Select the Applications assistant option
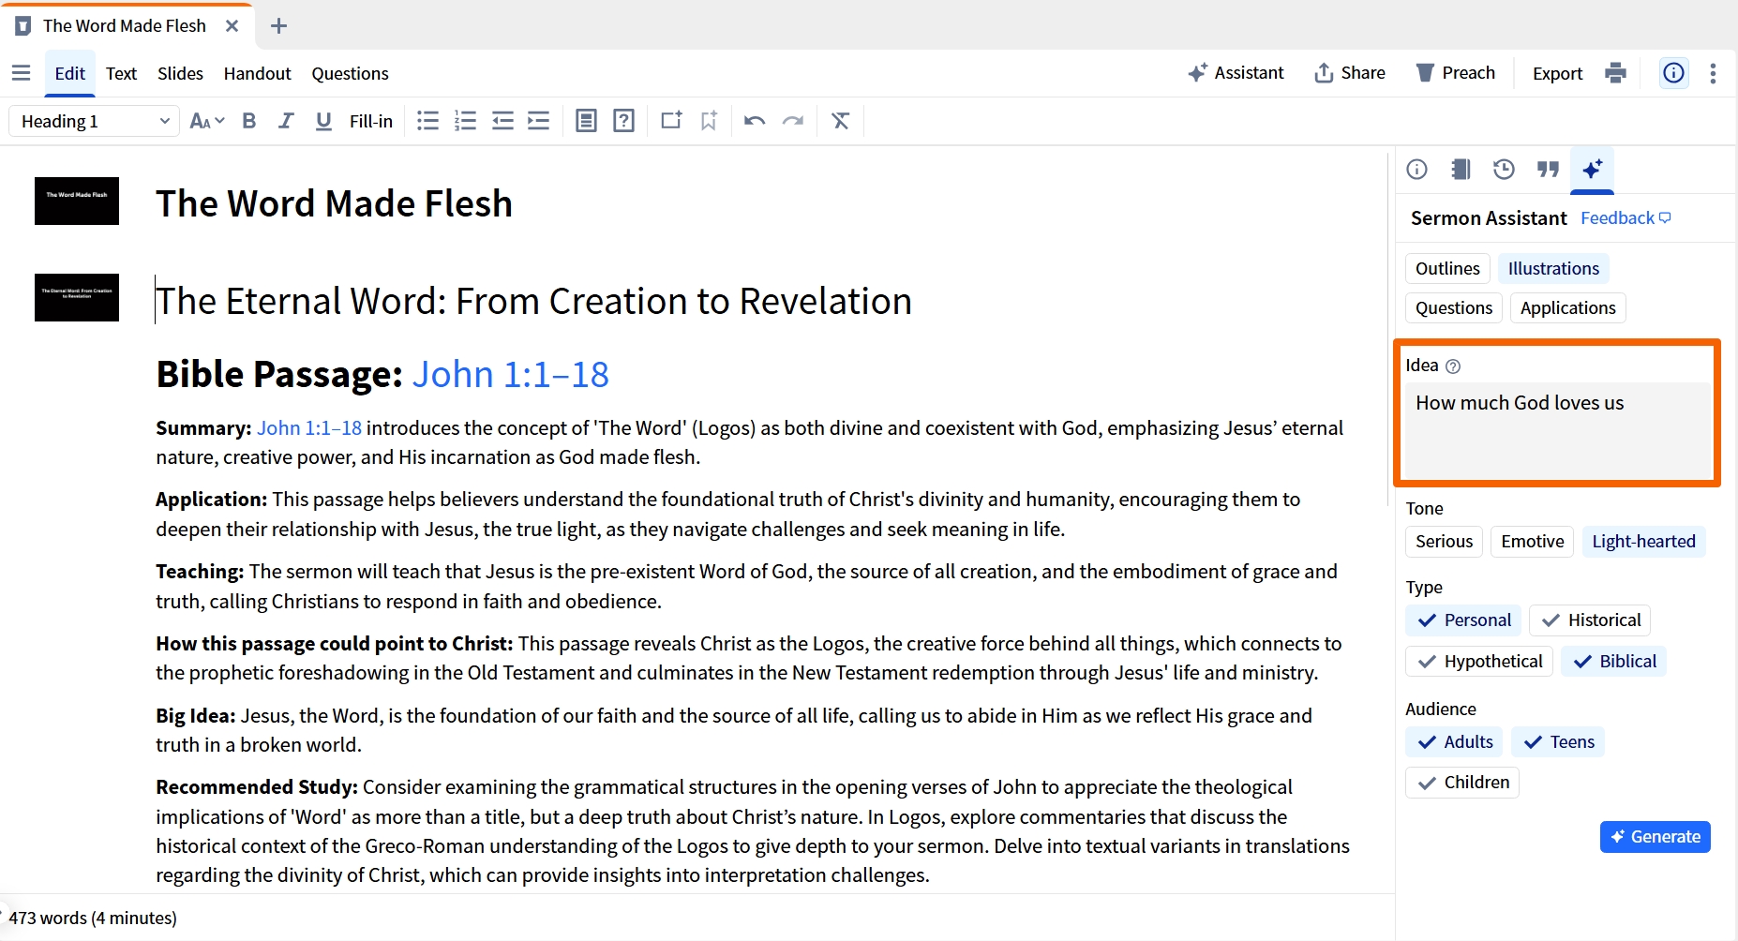Image resolution: width=1738 pixels, height=941 pixels. pyautogui.click(x=1567, y=308)
